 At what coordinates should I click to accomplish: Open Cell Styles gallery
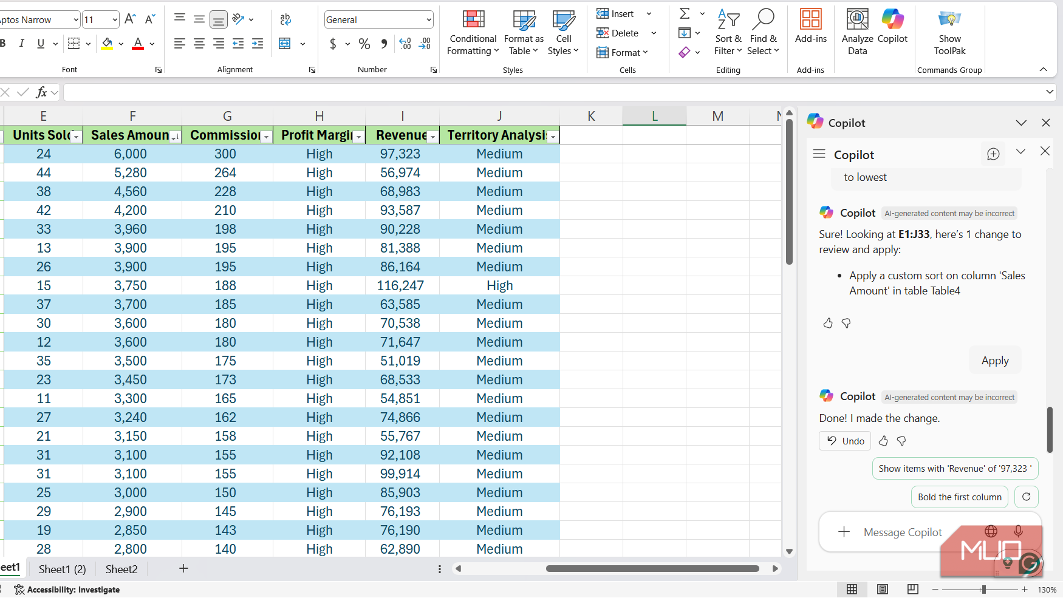click(x=563, y=33)
